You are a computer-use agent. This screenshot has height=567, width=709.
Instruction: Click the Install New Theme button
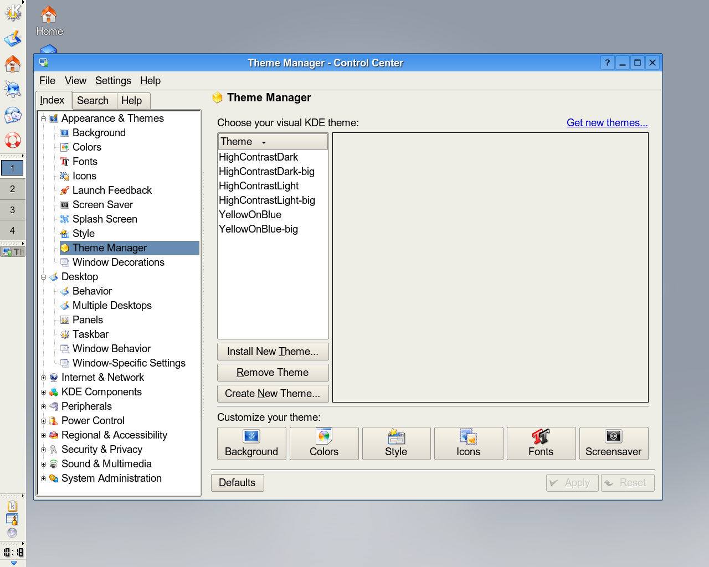pyautogui.click(x=273, y=352)
